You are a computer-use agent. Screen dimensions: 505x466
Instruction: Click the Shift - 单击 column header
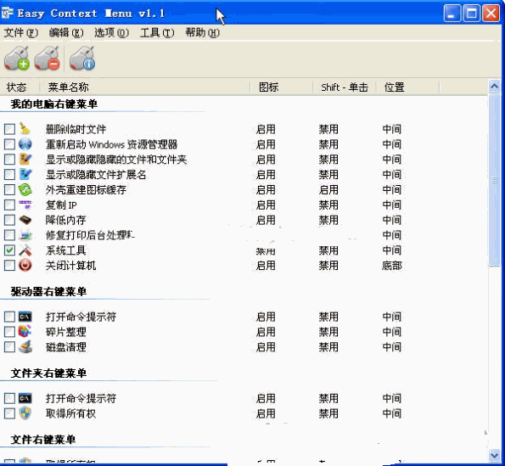coord(345,87)
